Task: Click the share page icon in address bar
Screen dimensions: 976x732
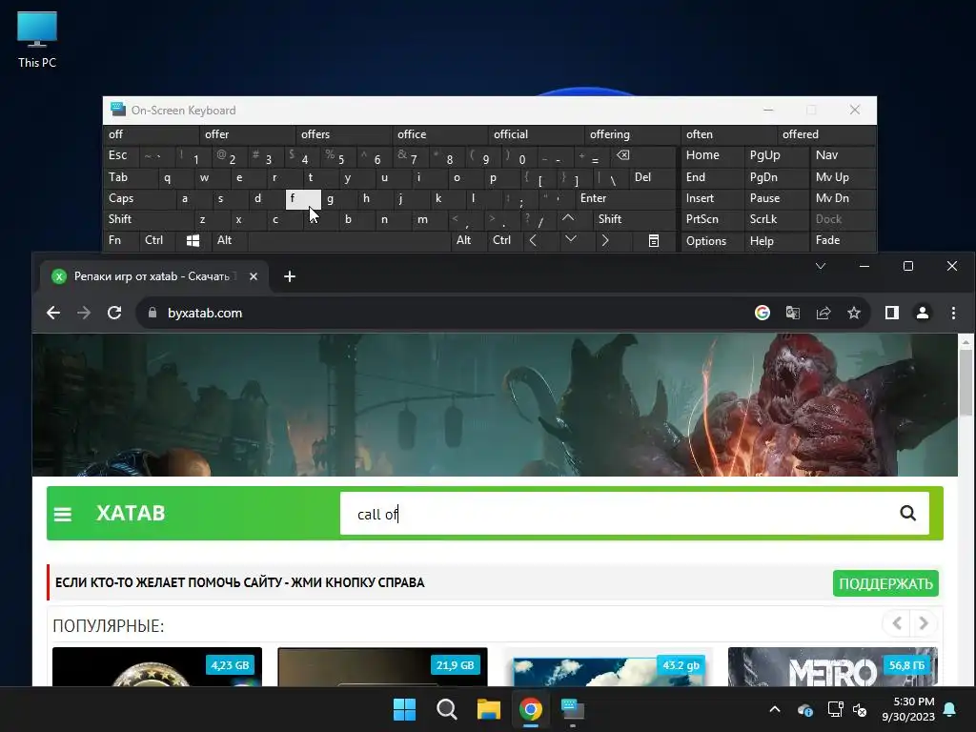Action: pos(823,313)
